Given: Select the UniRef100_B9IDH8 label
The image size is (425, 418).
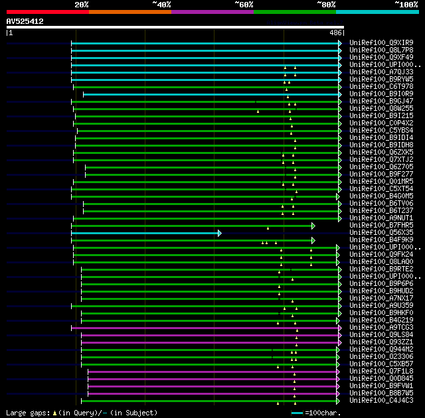Looking at the screenshot, I should (381, 145).
